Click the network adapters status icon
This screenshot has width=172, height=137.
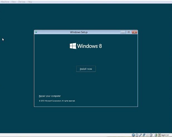(x=144, y=135)
